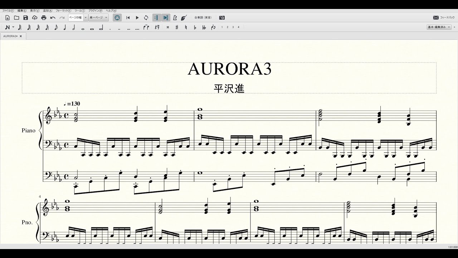Open the フォーマット menu

(x=64, y=11)
